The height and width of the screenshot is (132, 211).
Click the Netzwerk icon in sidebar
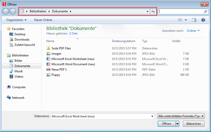pos(9,97)
